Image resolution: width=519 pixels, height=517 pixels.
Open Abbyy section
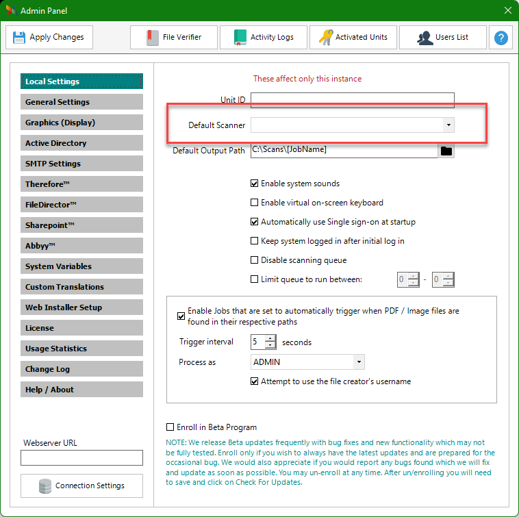point(81,246)
